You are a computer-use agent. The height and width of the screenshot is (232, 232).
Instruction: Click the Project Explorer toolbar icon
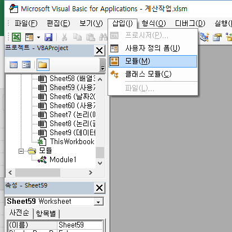[x=204, y=37]
